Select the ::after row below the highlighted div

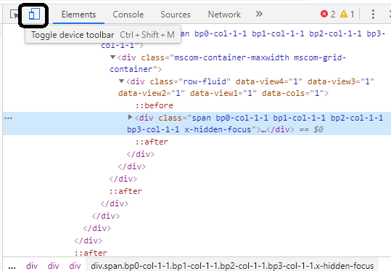click(x=152, y=142)
